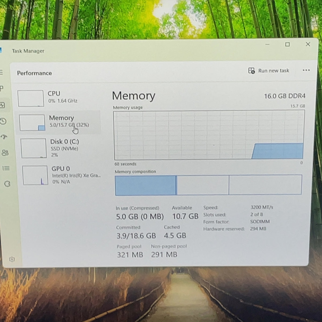Viewport: 322px width, 322px height.
Task: Open the App history sidebar icon
Action: [3, 121]
